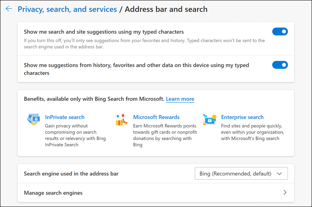The height and width of the screenshot is (207, 312).
Task: Open the Enterprise search link
Action: [242, 117]
